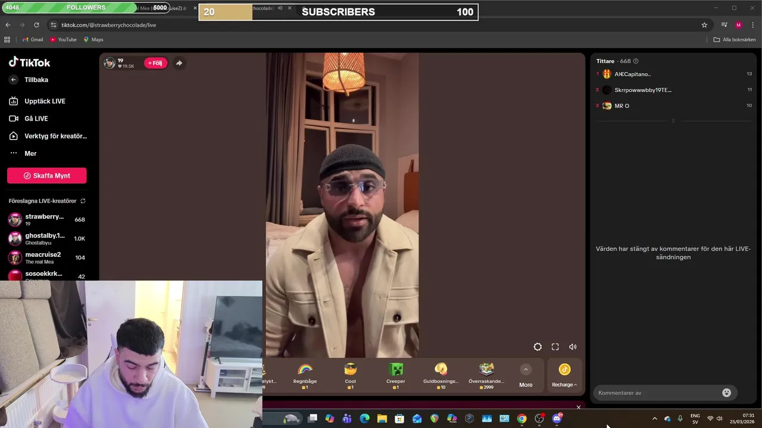Go back using the Tillbaka arrow icon
Viewport: 762px width, 428px height.
tap(14, 80)
